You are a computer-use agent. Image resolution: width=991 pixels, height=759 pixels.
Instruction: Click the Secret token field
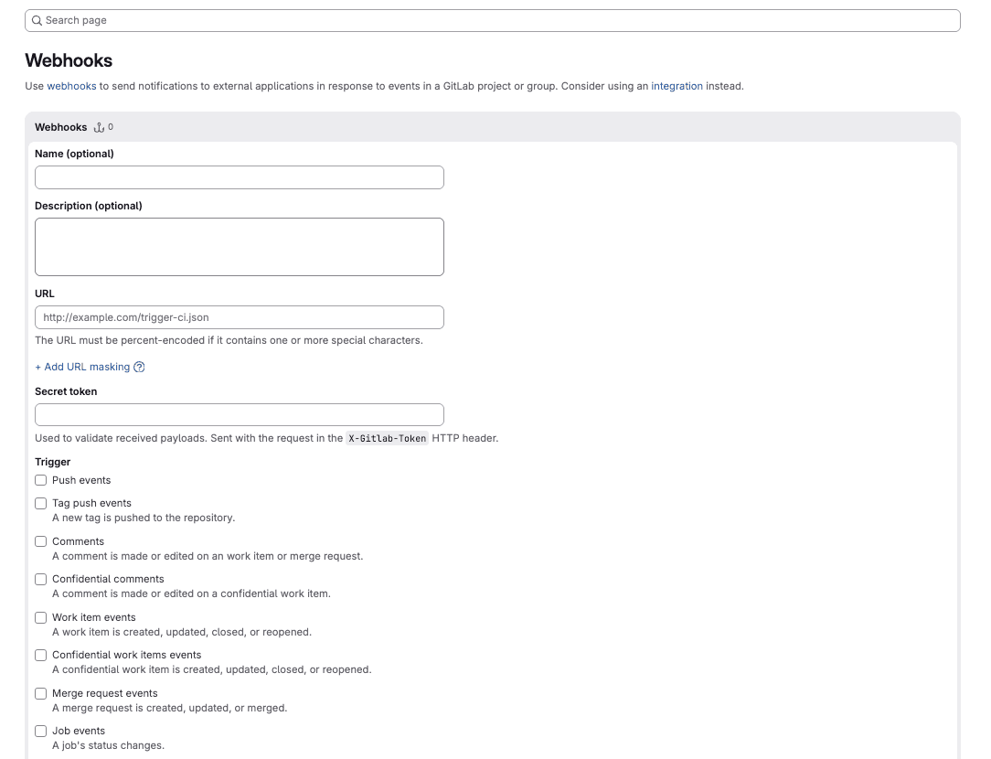point(239,413)
